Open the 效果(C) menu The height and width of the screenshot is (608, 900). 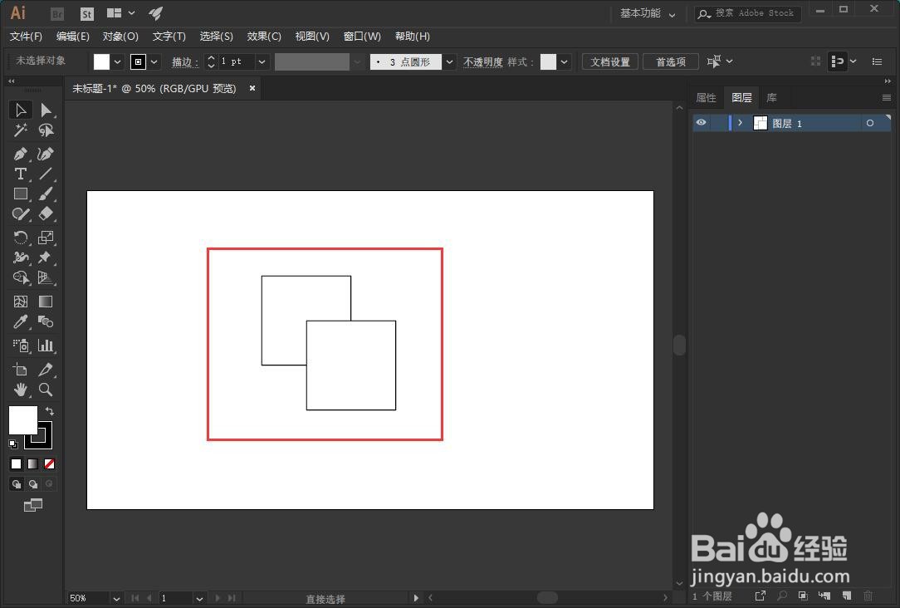[264, 37]
